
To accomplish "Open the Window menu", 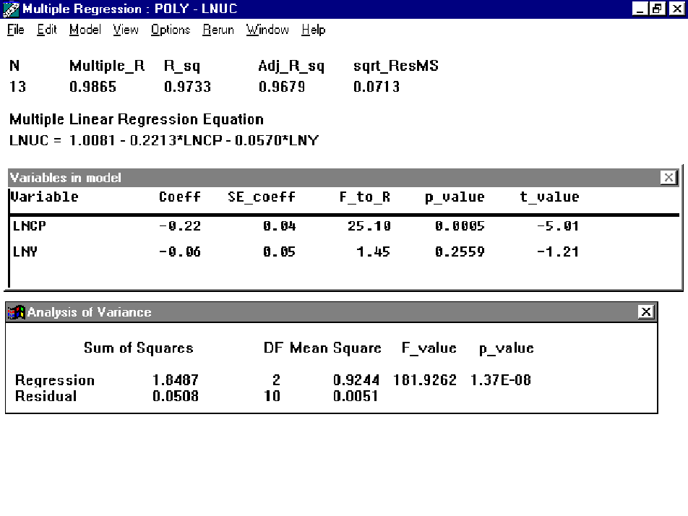I will pos(267,30).
